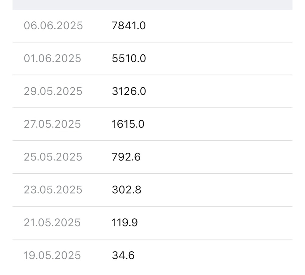The width and height of the screenshot is (305, 275).
Task: Tap the 25.05.2025 date label
Action: (x=53, y=157)
